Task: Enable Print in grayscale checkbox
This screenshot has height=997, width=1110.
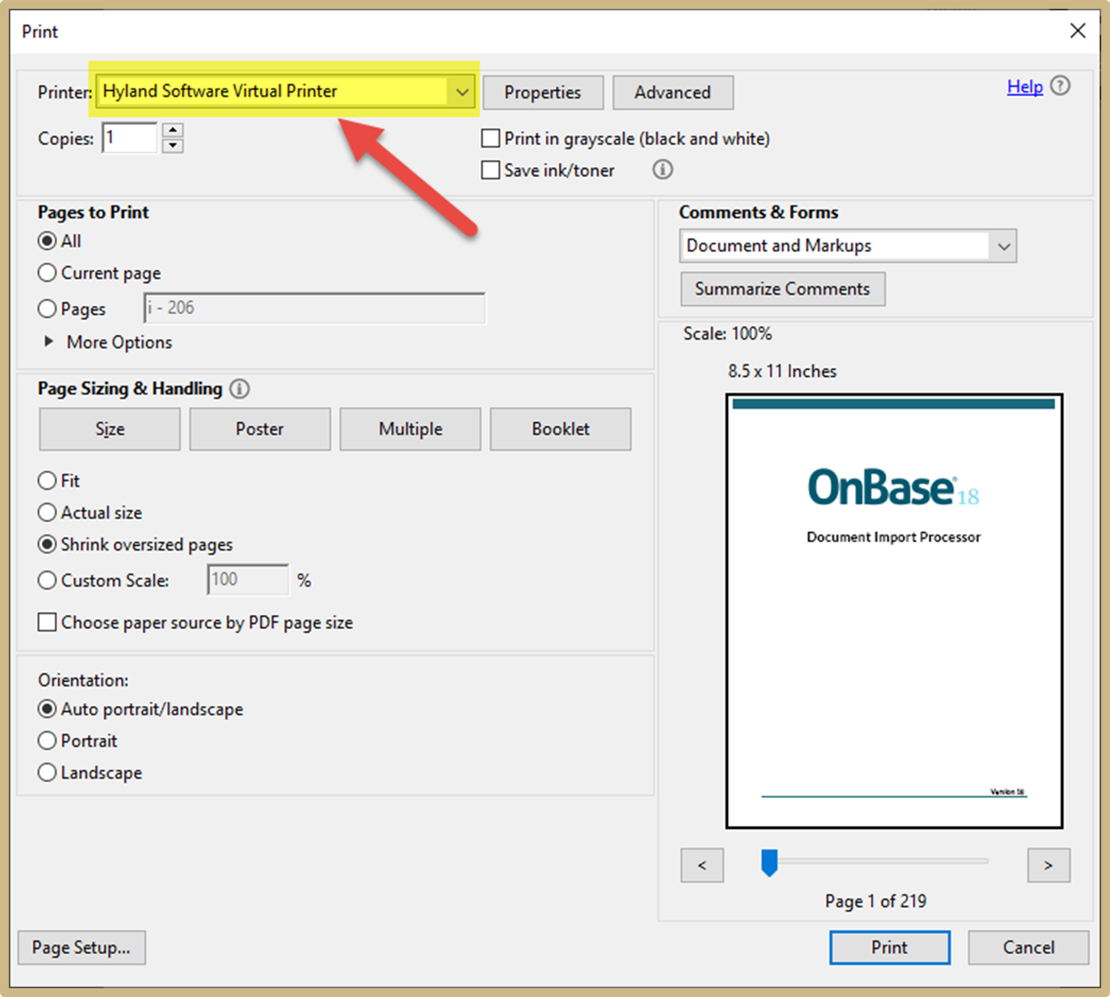Action: (491, 139)
